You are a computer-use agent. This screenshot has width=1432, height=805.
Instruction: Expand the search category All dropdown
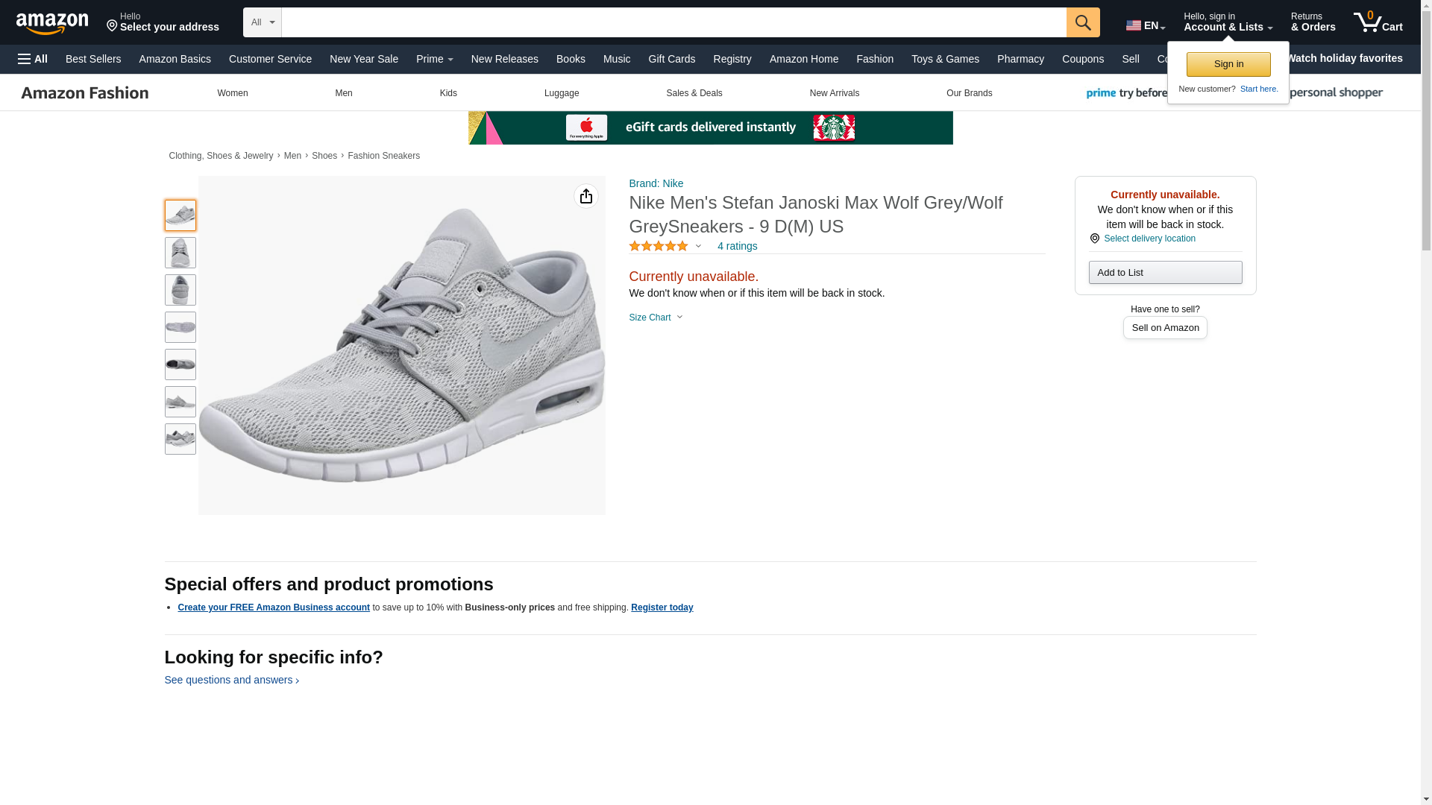click(262, 22)
